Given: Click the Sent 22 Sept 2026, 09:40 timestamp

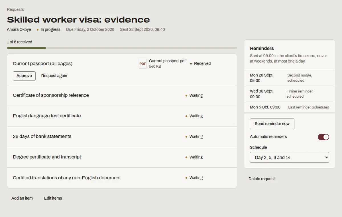Looking at the screenshot, I should coord(142,29).
